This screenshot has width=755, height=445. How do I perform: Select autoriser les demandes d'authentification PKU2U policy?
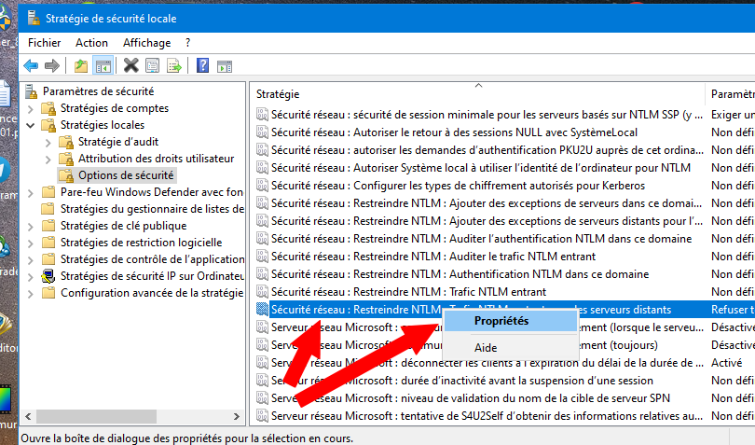point(487,150)
